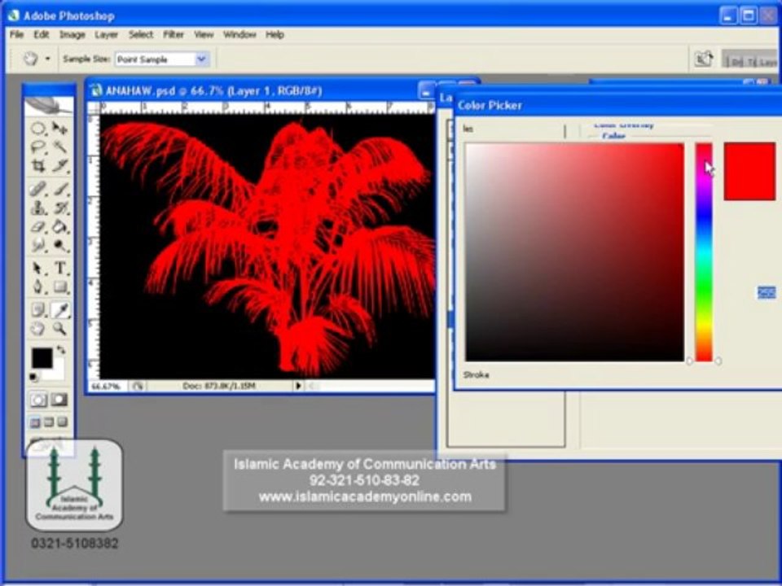Select the Zoom magnifier tool
This screenshot has height=586, width=782.
(x=60, y=328)
